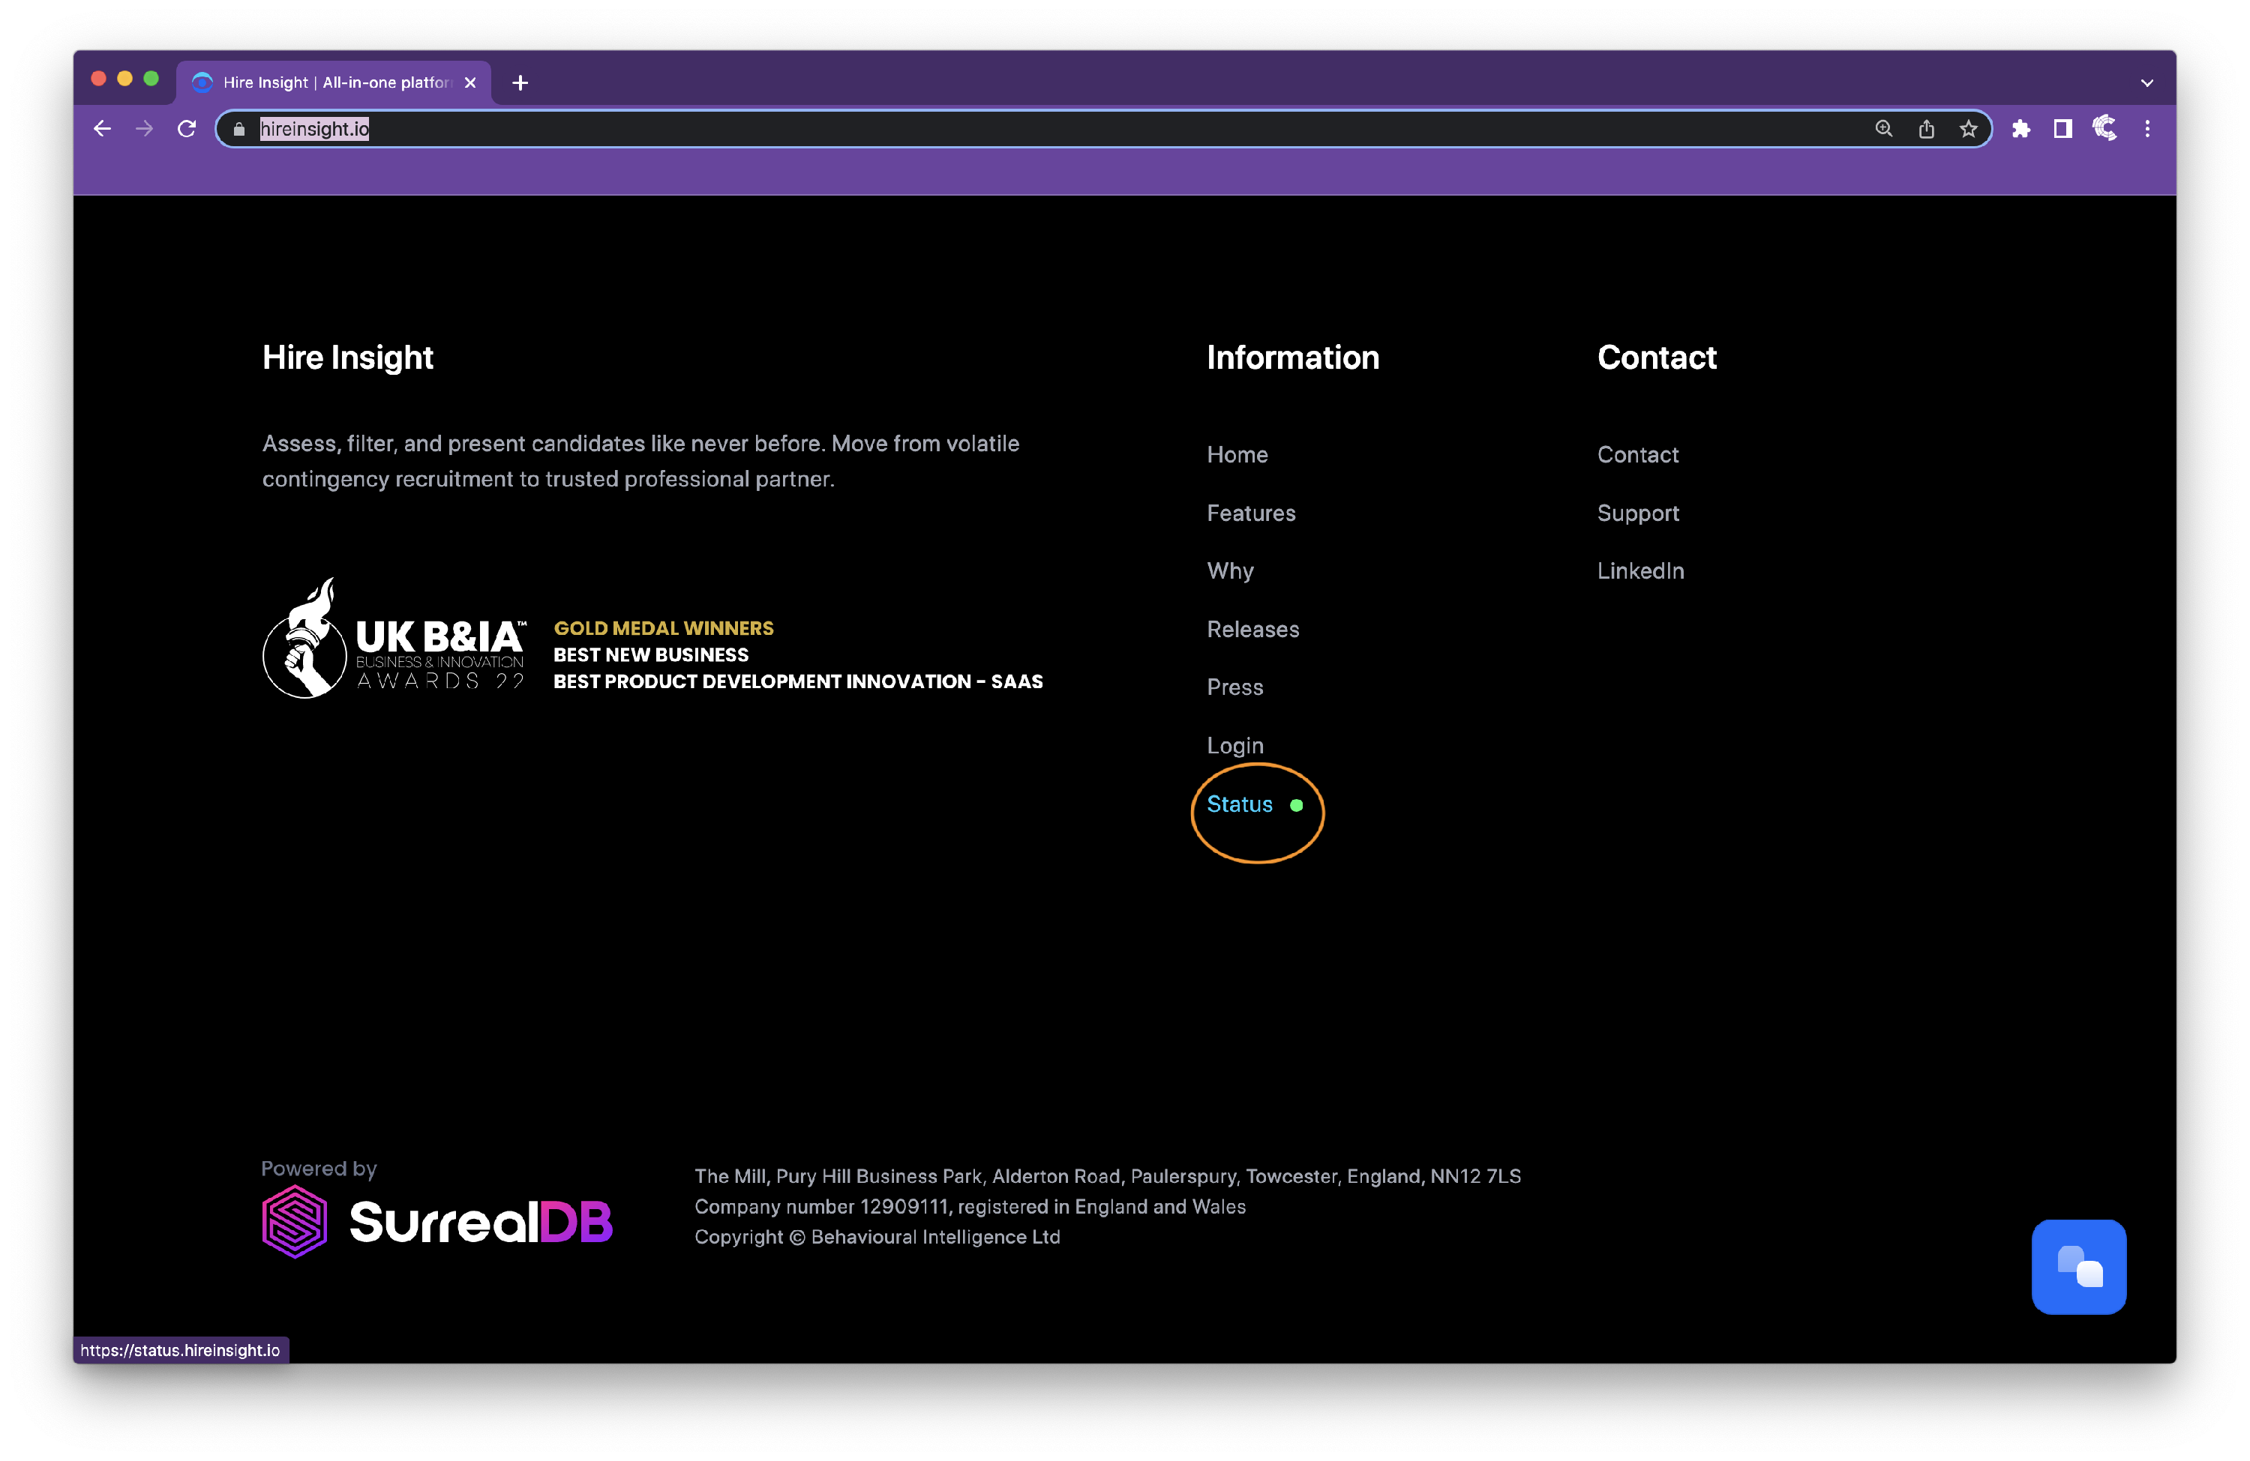Open the Status link
The image size is (2250, 1461).
(1240, 804)
